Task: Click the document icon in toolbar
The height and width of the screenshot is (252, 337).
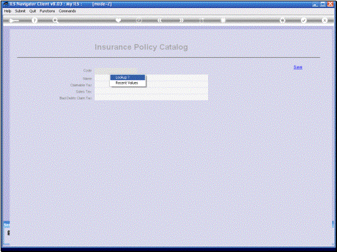Action: 223,20
